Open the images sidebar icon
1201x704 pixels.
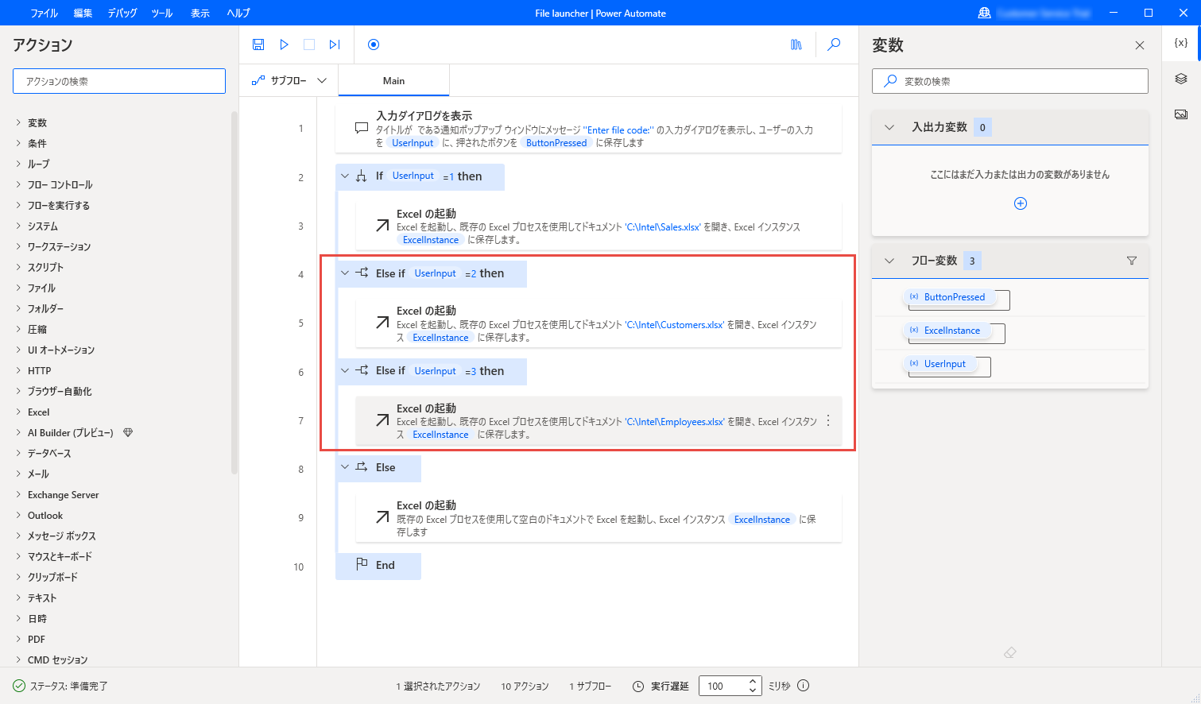pos(1181,114)
